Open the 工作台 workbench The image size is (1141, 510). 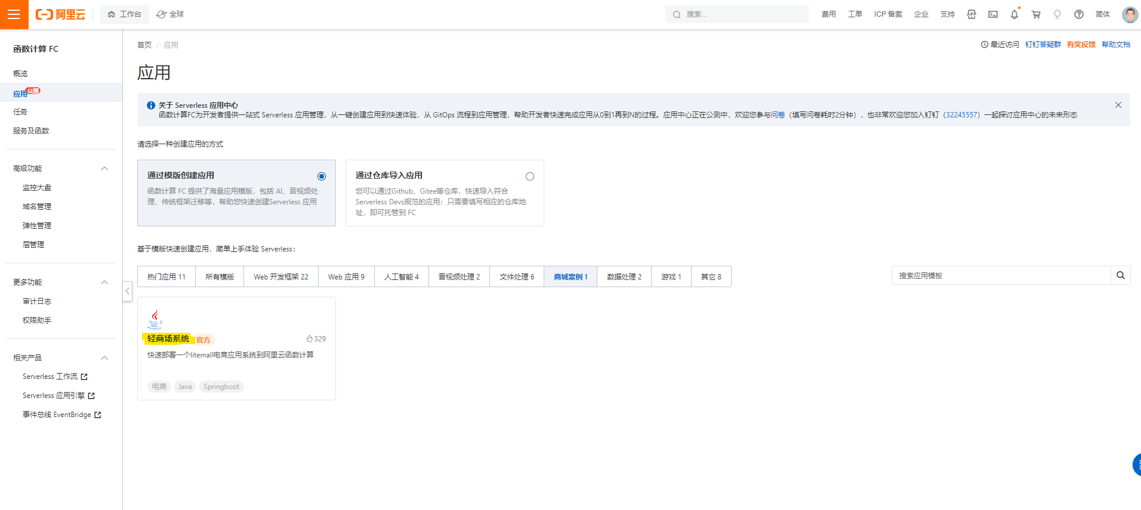[124, 14]
